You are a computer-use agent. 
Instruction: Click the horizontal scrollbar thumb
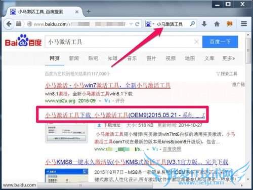coord(95,185)
